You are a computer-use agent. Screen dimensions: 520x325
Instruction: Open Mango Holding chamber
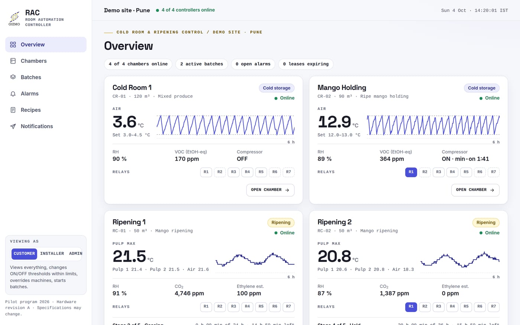point(475,190)
